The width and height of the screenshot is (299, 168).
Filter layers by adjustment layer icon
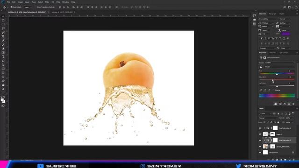278,114
